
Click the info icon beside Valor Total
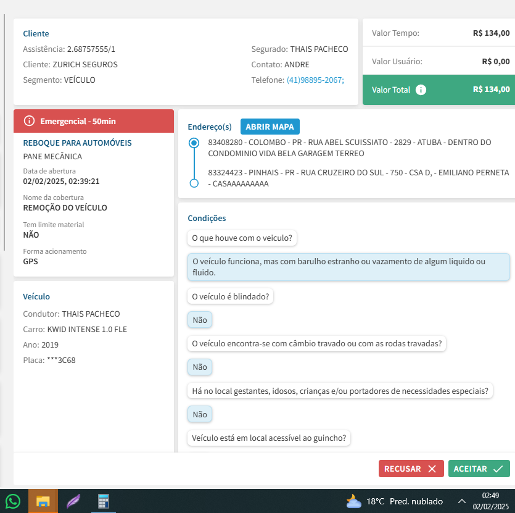421,90
